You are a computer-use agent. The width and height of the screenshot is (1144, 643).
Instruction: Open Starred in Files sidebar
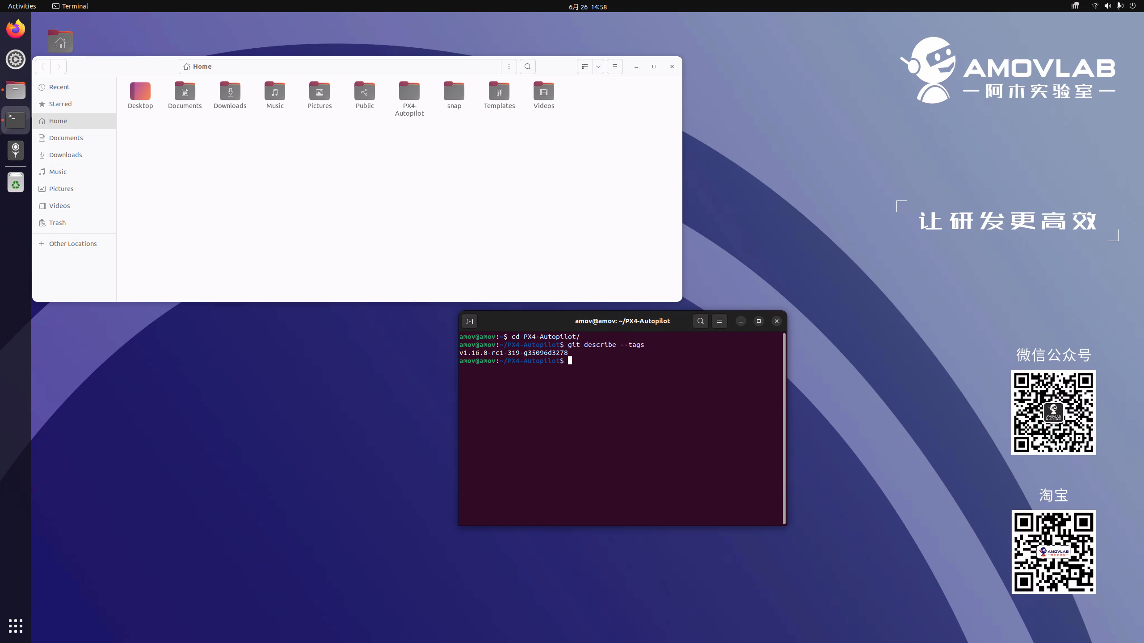[x=74, y=104]
